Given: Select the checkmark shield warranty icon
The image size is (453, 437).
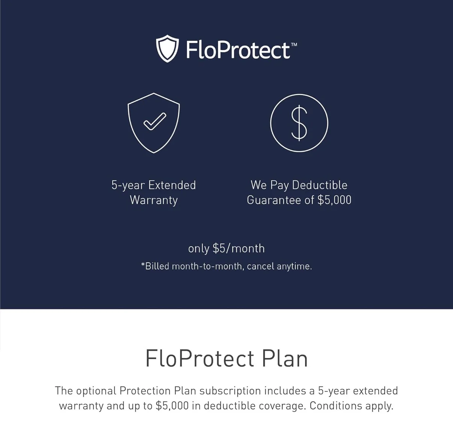Looking at the screenshot, I should coord(154,123).
